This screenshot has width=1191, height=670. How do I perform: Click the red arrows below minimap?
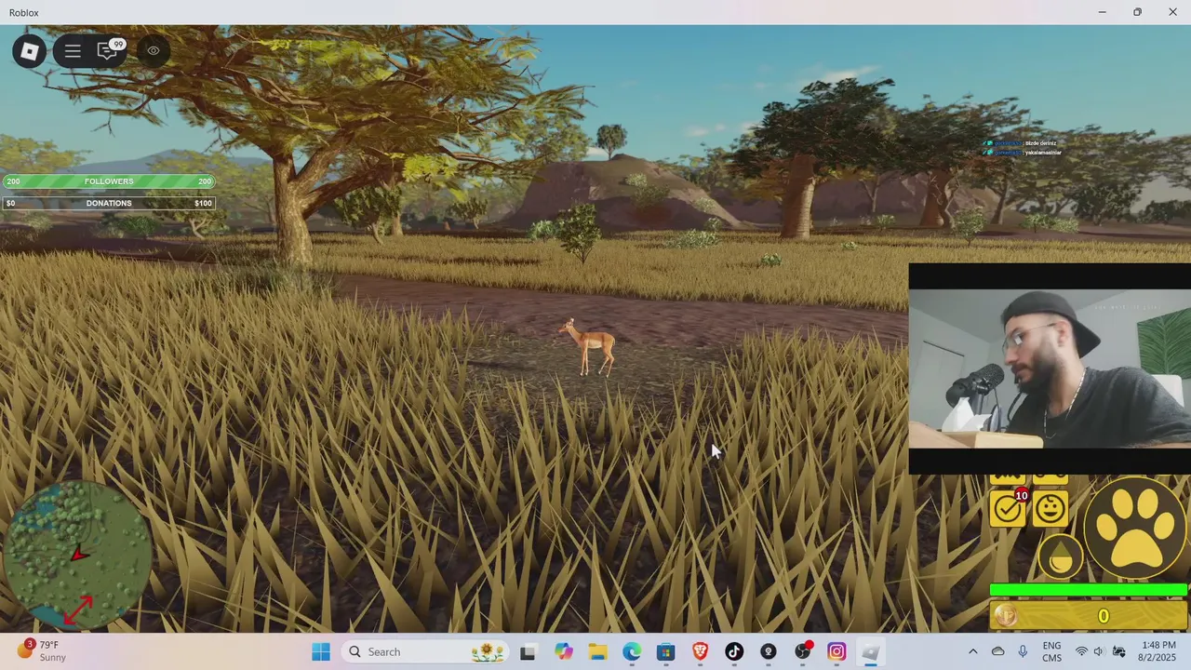click(x=79, y=609)
